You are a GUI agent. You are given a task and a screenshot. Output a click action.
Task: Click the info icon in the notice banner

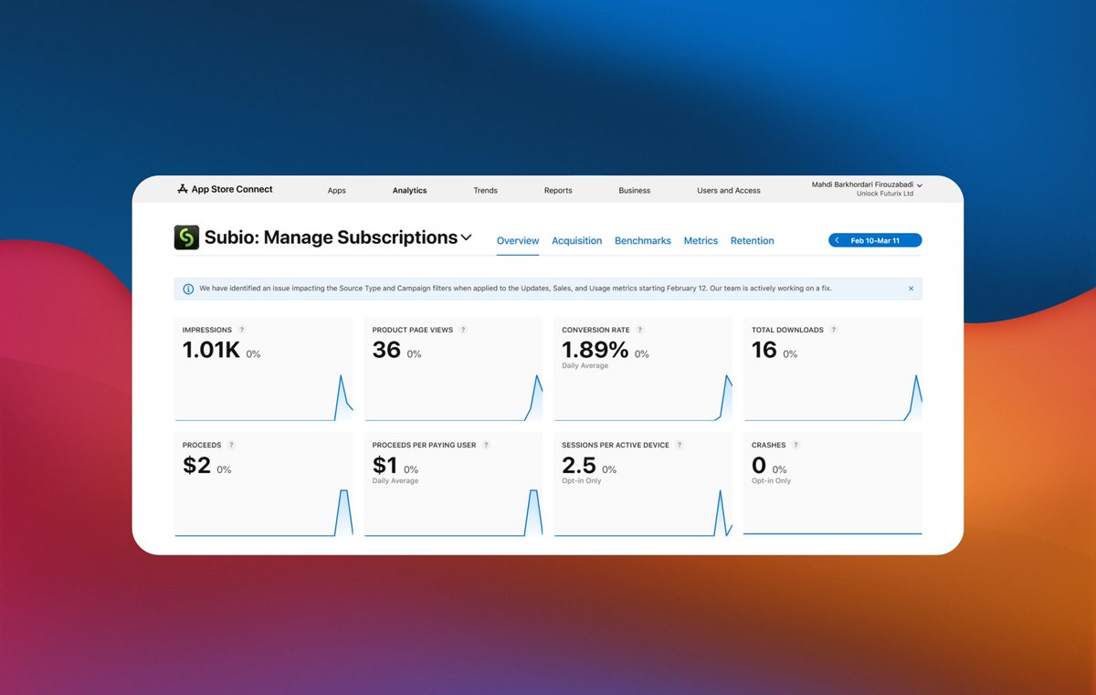point(189,289)
